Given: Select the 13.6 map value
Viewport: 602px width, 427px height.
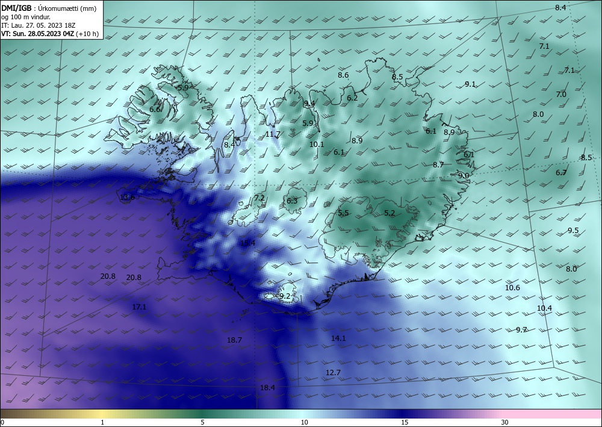Looking at the screenshot, I should (x=127, y=198).
